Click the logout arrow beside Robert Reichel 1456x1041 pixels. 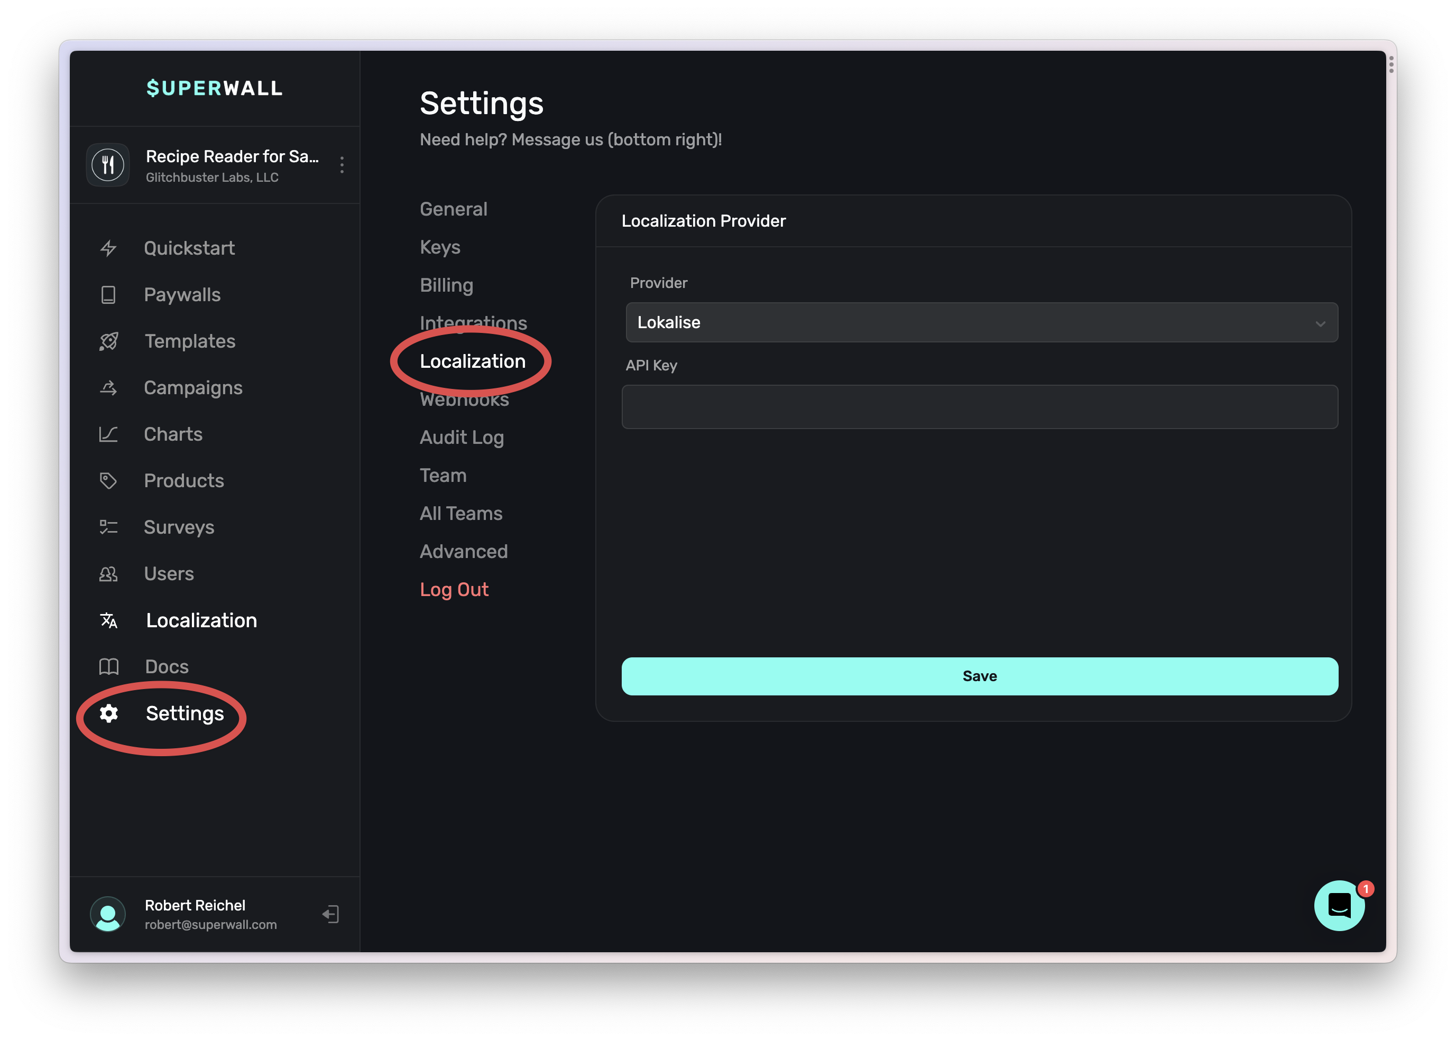click(x=331, y=914)
